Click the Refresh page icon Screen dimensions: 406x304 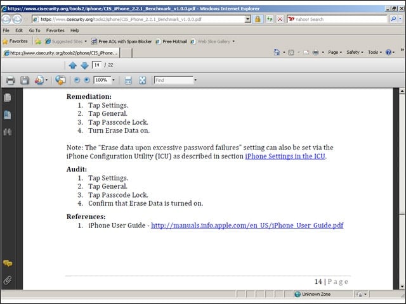point(270,19)
